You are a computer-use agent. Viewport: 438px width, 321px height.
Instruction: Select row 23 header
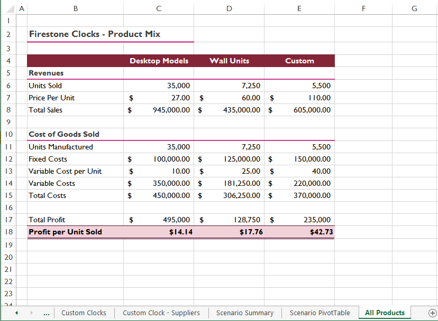point(8,294)
